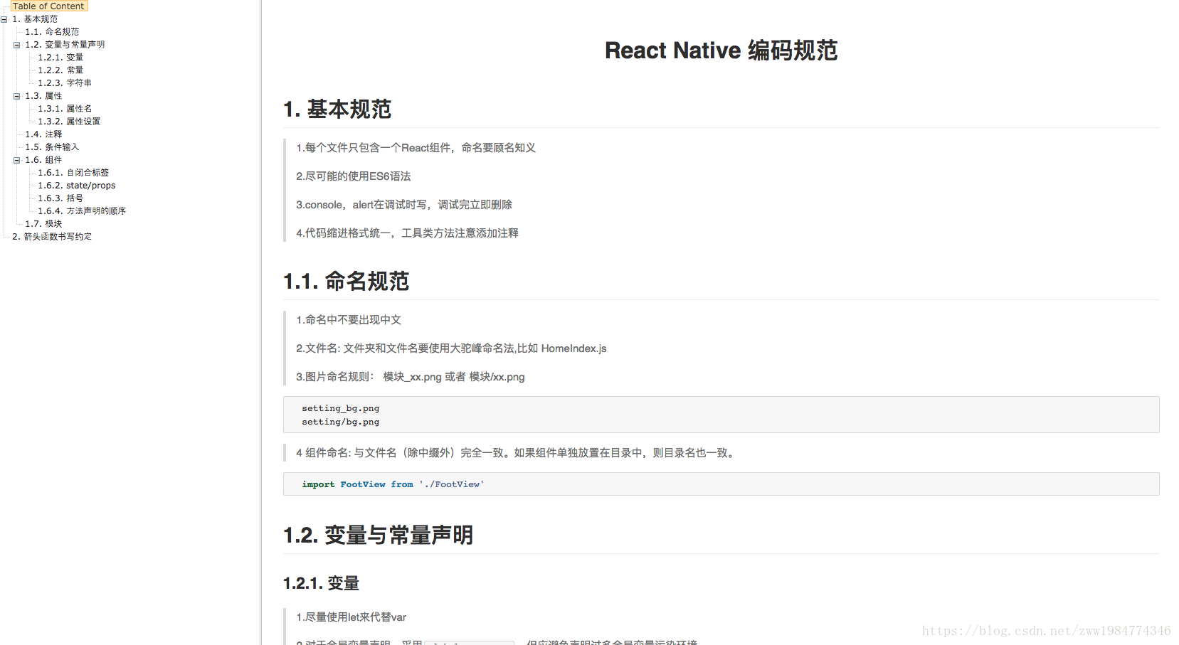Click the line '4.代码缩进格式统一，工具类方法注意添加注释'
The height and width of the screenshot is (645, 1179).
pyautogui.click(x=407, y=233)
